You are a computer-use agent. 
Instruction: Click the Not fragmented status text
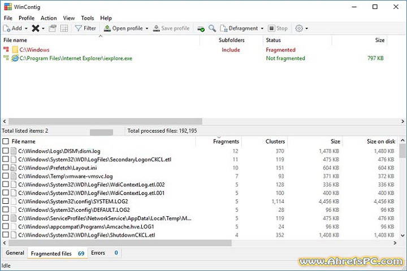[285, 58]
